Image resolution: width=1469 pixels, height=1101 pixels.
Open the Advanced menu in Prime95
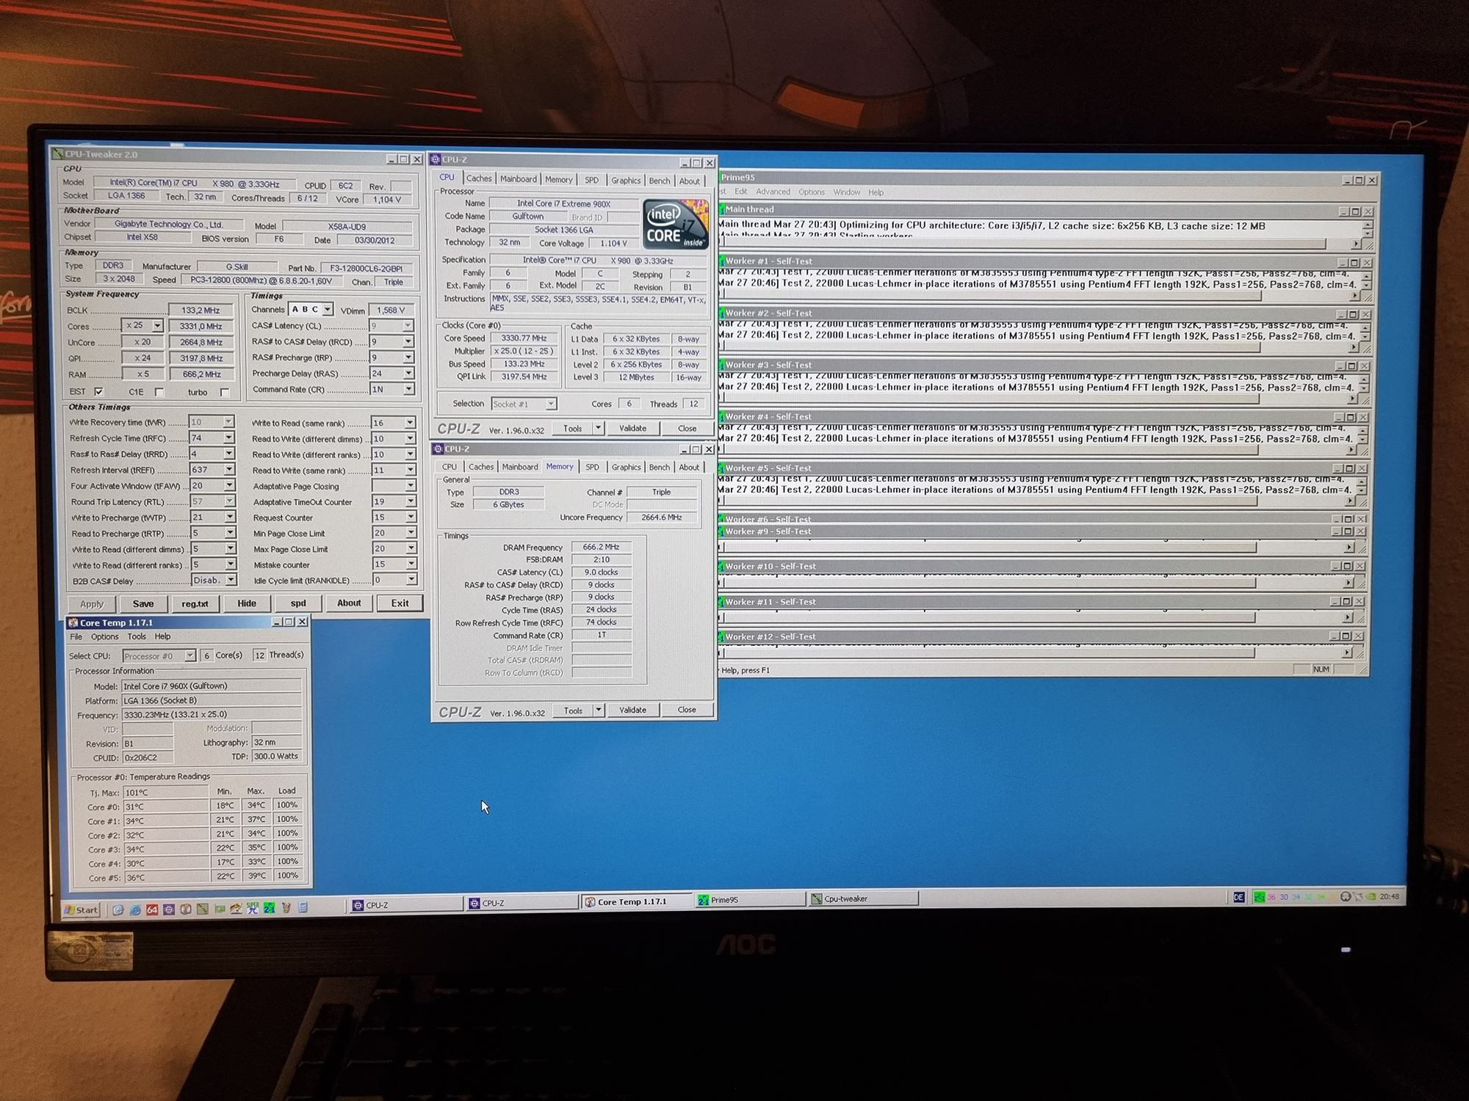coord(773,192)
